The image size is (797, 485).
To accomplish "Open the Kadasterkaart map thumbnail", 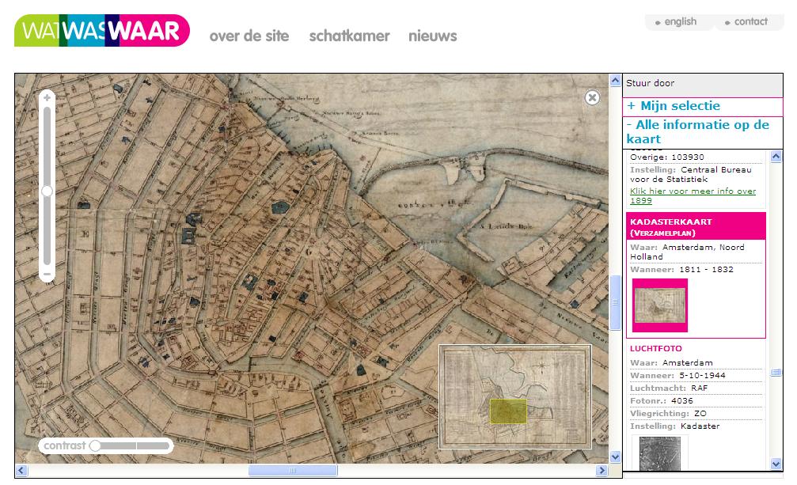I will [660, 305].
